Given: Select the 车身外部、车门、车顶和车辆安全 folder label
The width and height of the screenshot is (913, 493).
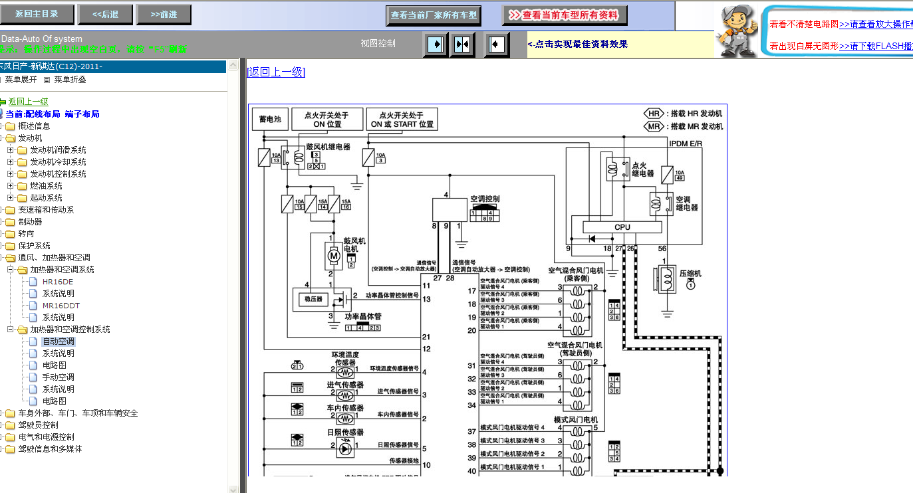Looking at the screenshot, I should (78, 413).
